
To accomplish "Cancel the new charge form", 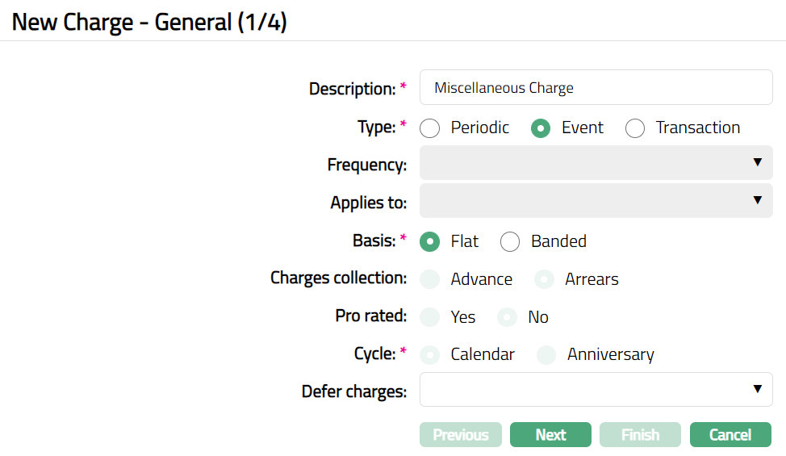I will click(730, 435).
